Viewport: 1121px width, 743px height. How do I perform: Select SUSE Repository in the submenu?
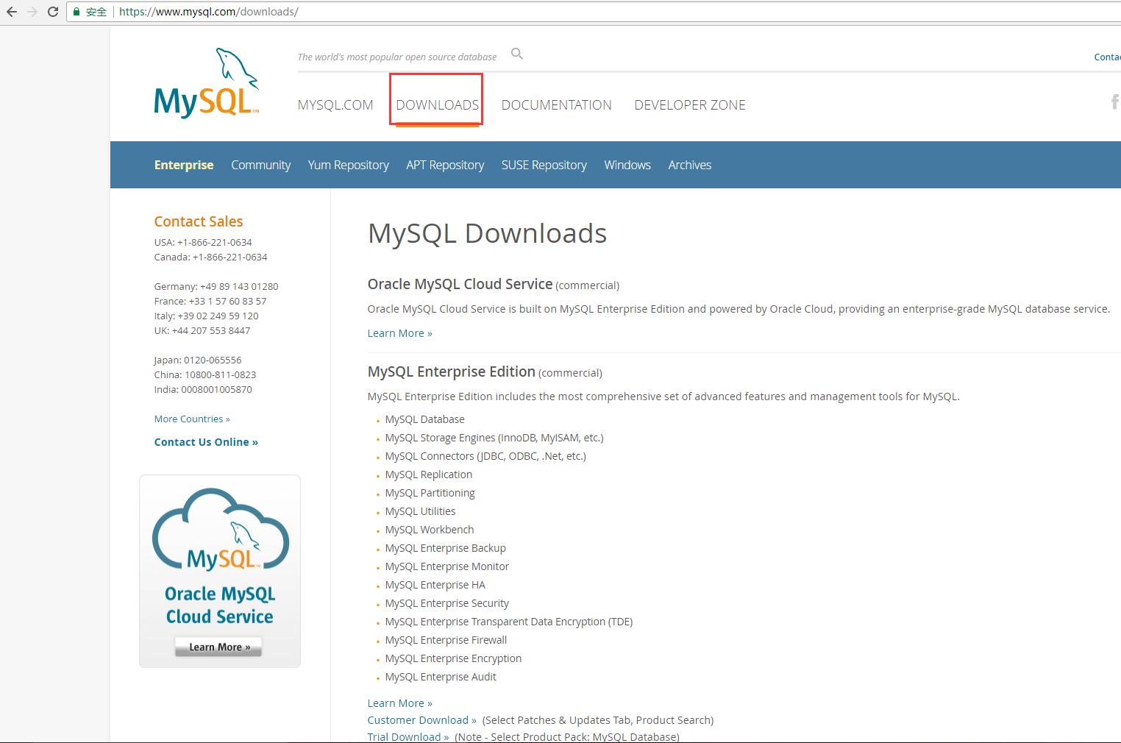point(544,165)
